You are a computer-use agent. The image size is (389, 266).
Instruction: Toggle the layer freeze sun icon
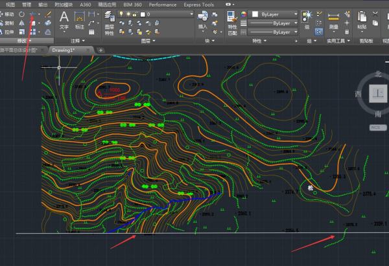pos(128,14)
